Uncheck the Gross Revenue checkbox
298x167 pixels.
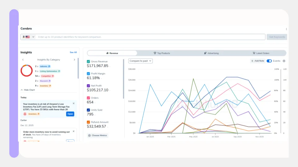pos(88,62)
